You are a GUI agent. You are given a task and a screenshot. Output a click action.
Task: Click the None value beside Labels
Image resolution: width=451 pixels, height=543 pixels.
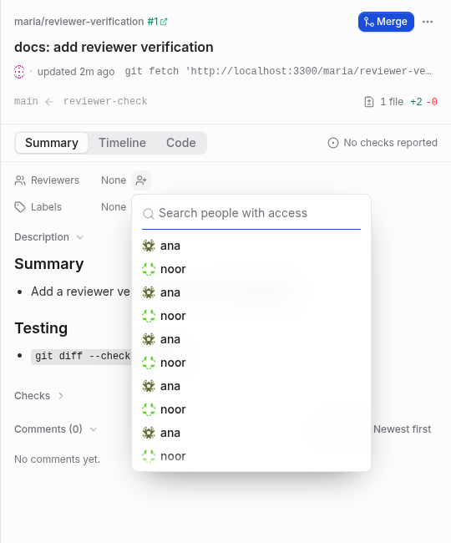point(114,207)
